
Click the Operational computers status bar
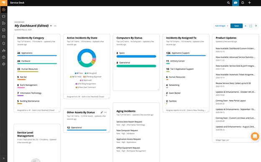coord(136,66)
